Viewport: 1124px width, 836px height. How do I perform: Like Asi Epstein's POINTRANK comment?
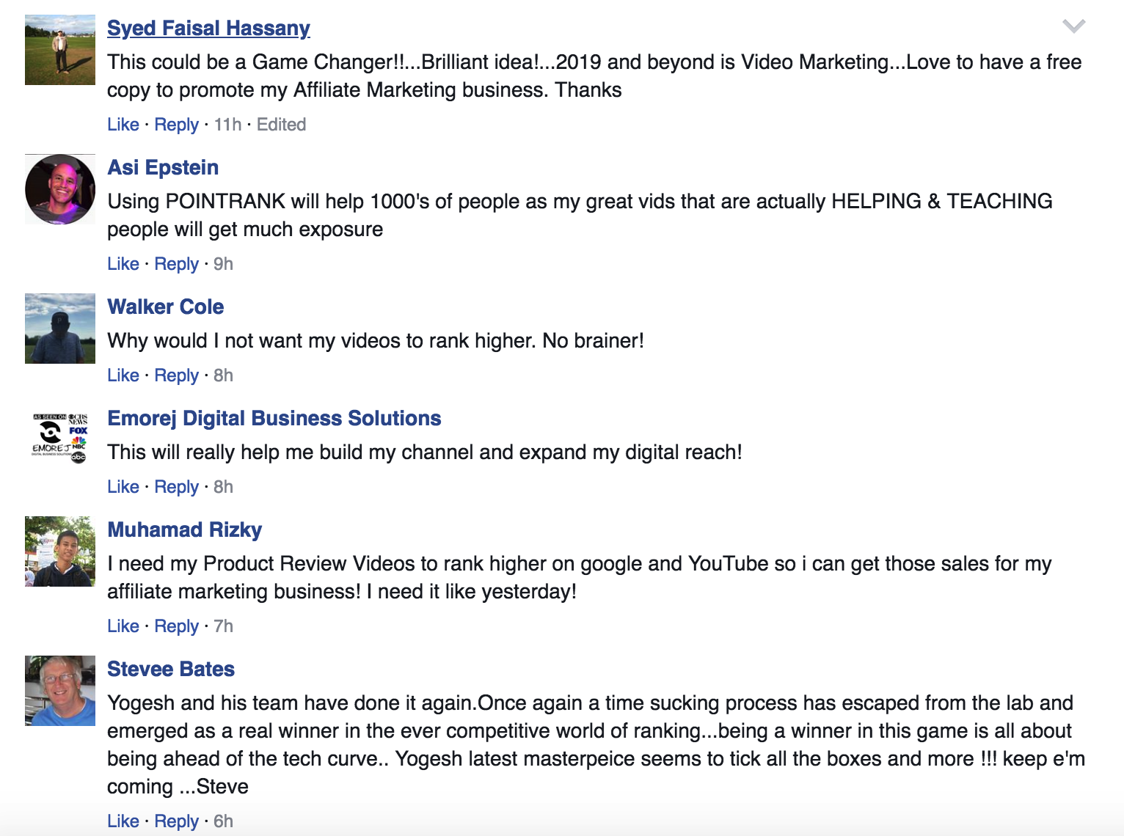[123, 264]
